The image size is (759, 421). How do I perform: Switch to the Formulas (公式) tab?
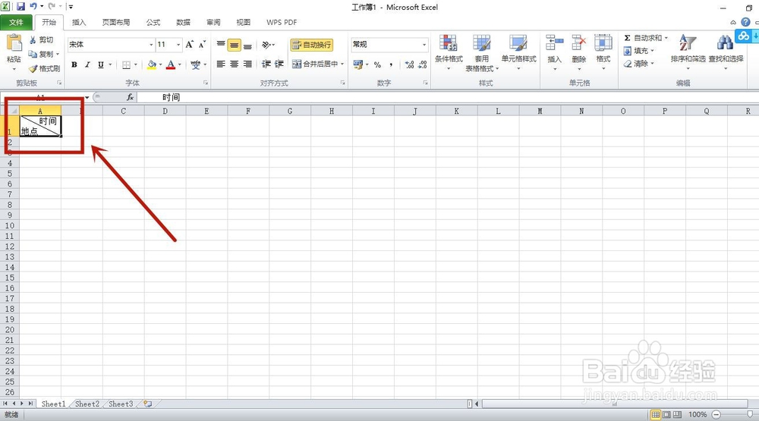point(153,22)
